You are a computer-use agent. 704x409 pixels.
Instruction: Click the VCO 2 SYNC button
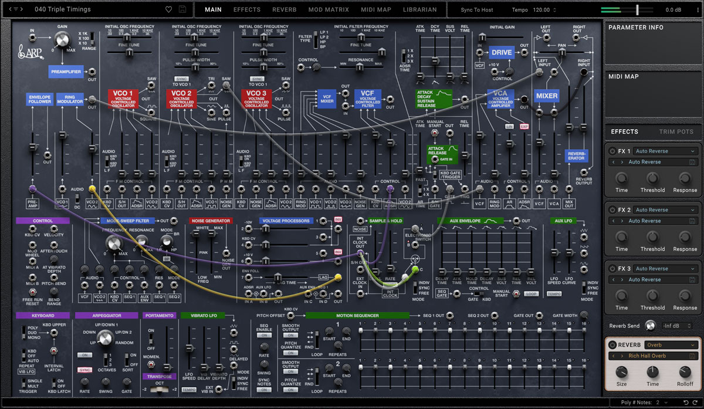[181, 79]
